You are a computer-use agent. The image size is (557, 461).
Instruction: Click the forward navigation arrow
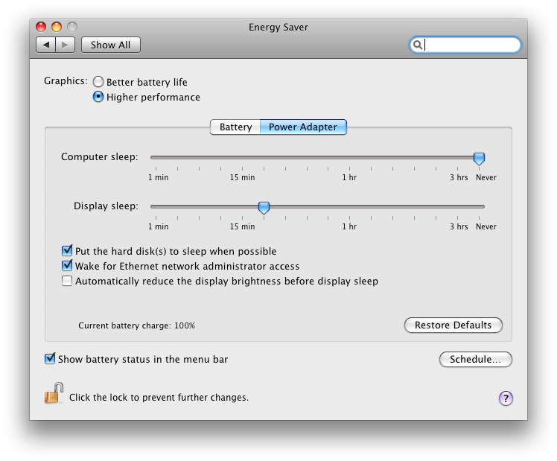(x=65, y=45)
